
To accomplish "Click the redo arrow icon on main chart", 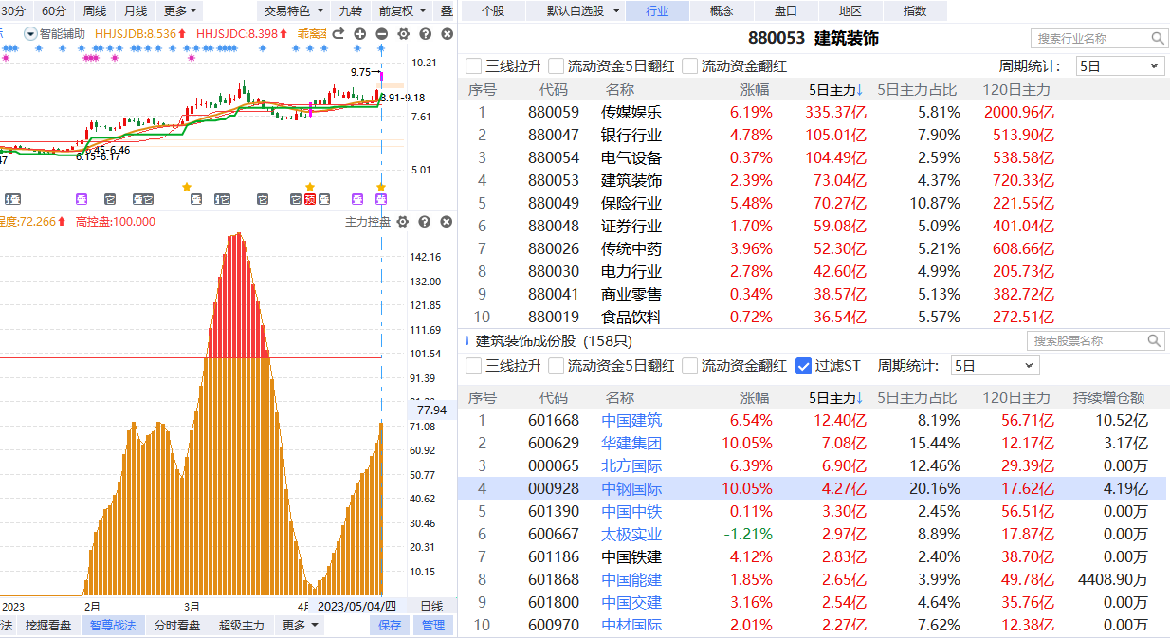I will (x=338, y=34).
